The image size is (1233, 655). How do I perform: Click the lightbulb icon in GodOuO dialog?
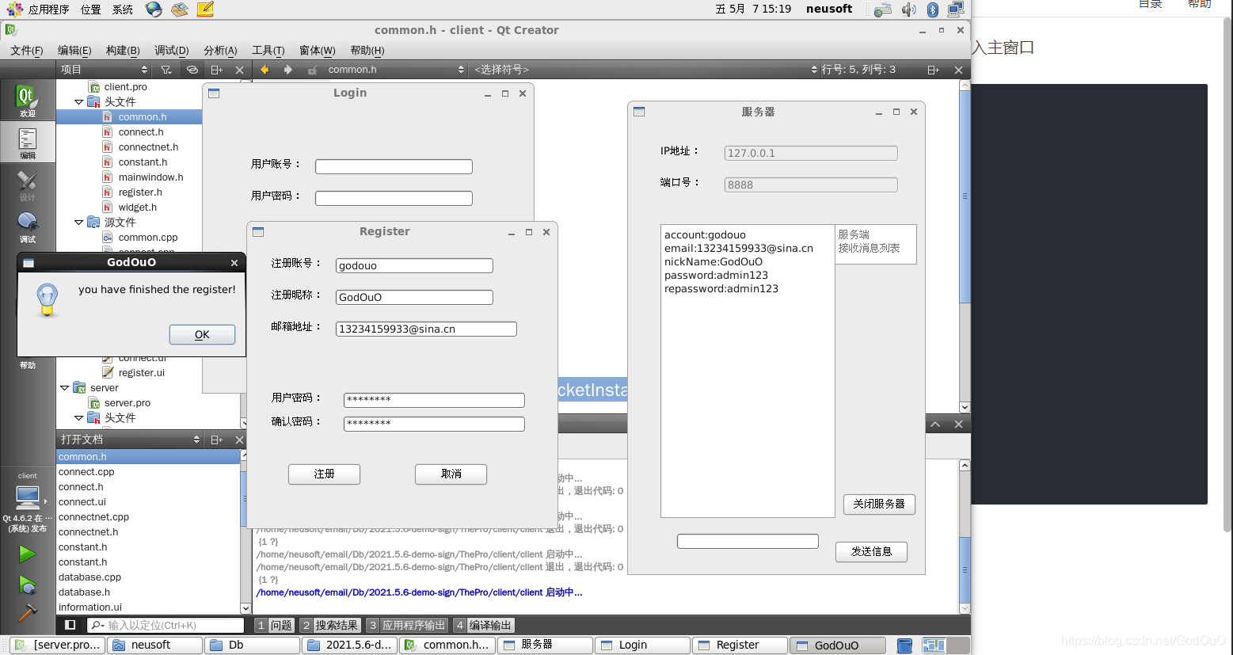(x=48, y=300)
